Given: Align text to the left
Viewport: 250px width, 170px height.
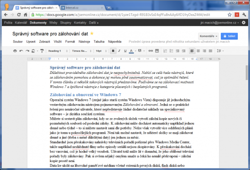Looking at the screenshot, I should 192,51.
